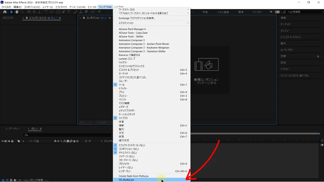Screen dimensions: 324x182
Task: Open the ファイル(F) menu
Action: (x=6, y=7)
